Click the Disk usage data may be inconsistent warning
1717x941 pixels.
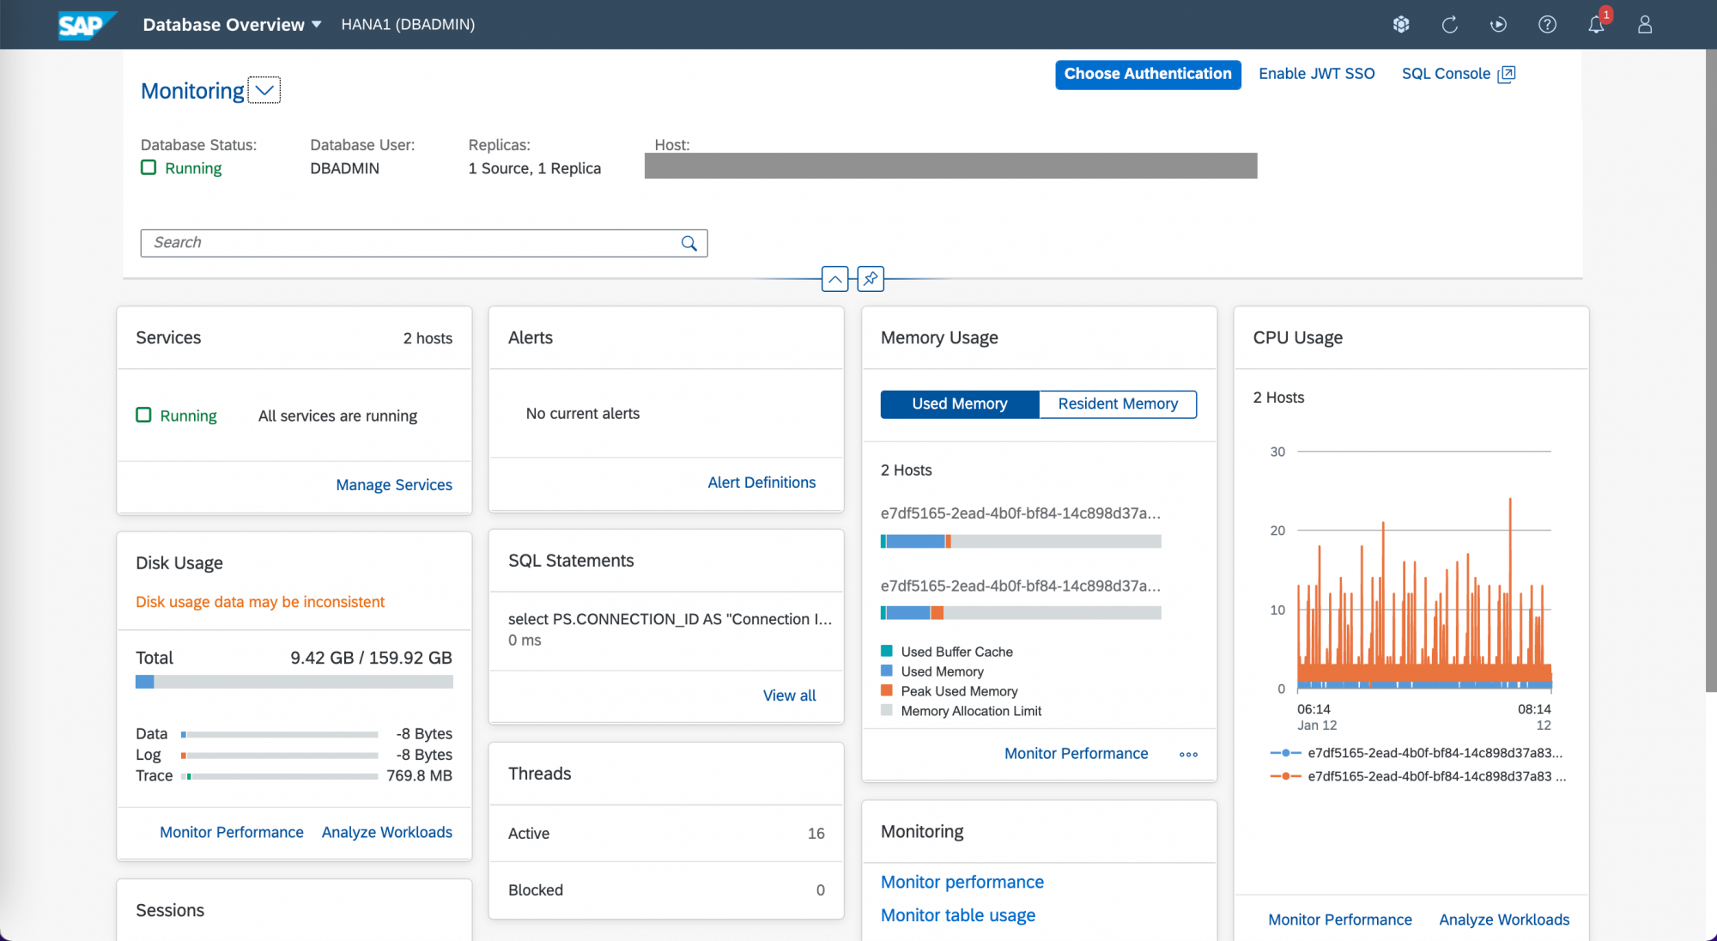(x=260, y=602)
